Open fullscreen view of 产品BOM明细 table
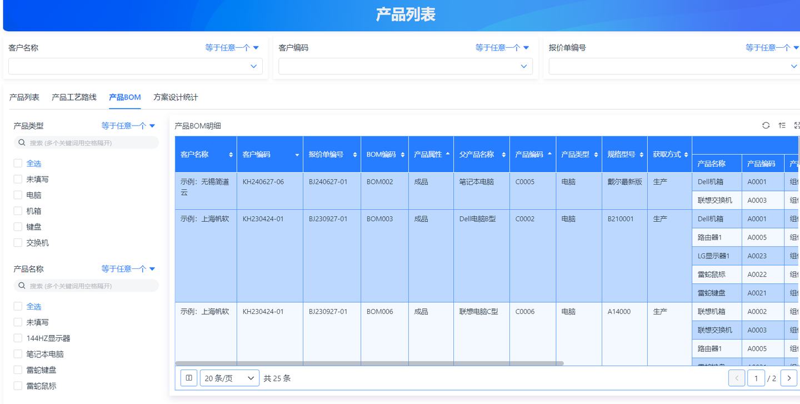This screenshot has width=800, height=404. pyautogui.click(x=797, y=126)
